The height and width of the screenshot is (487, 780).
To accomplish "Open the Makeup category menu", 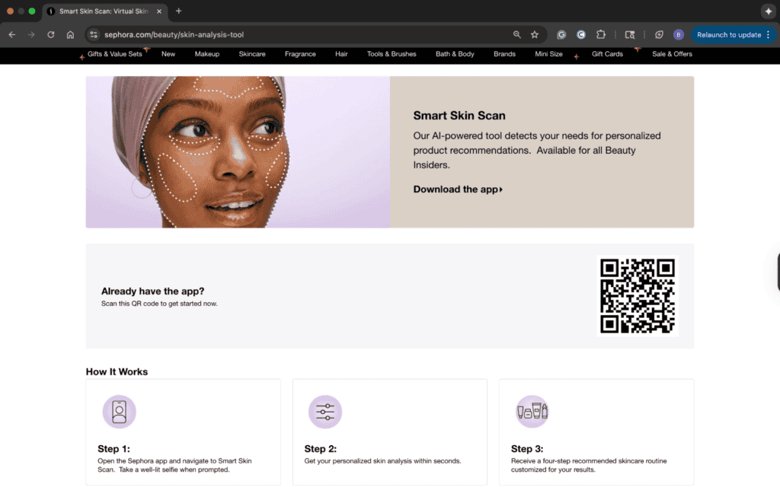I will [x=207, y=54].
